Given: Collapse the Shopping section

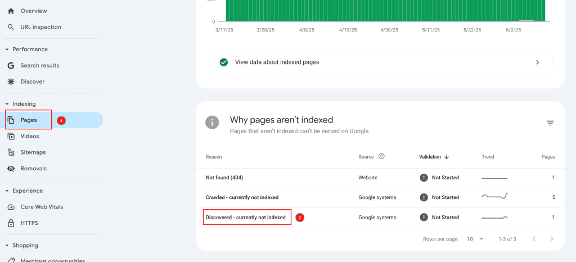Looking at the screenshot, I should [7, 246].
